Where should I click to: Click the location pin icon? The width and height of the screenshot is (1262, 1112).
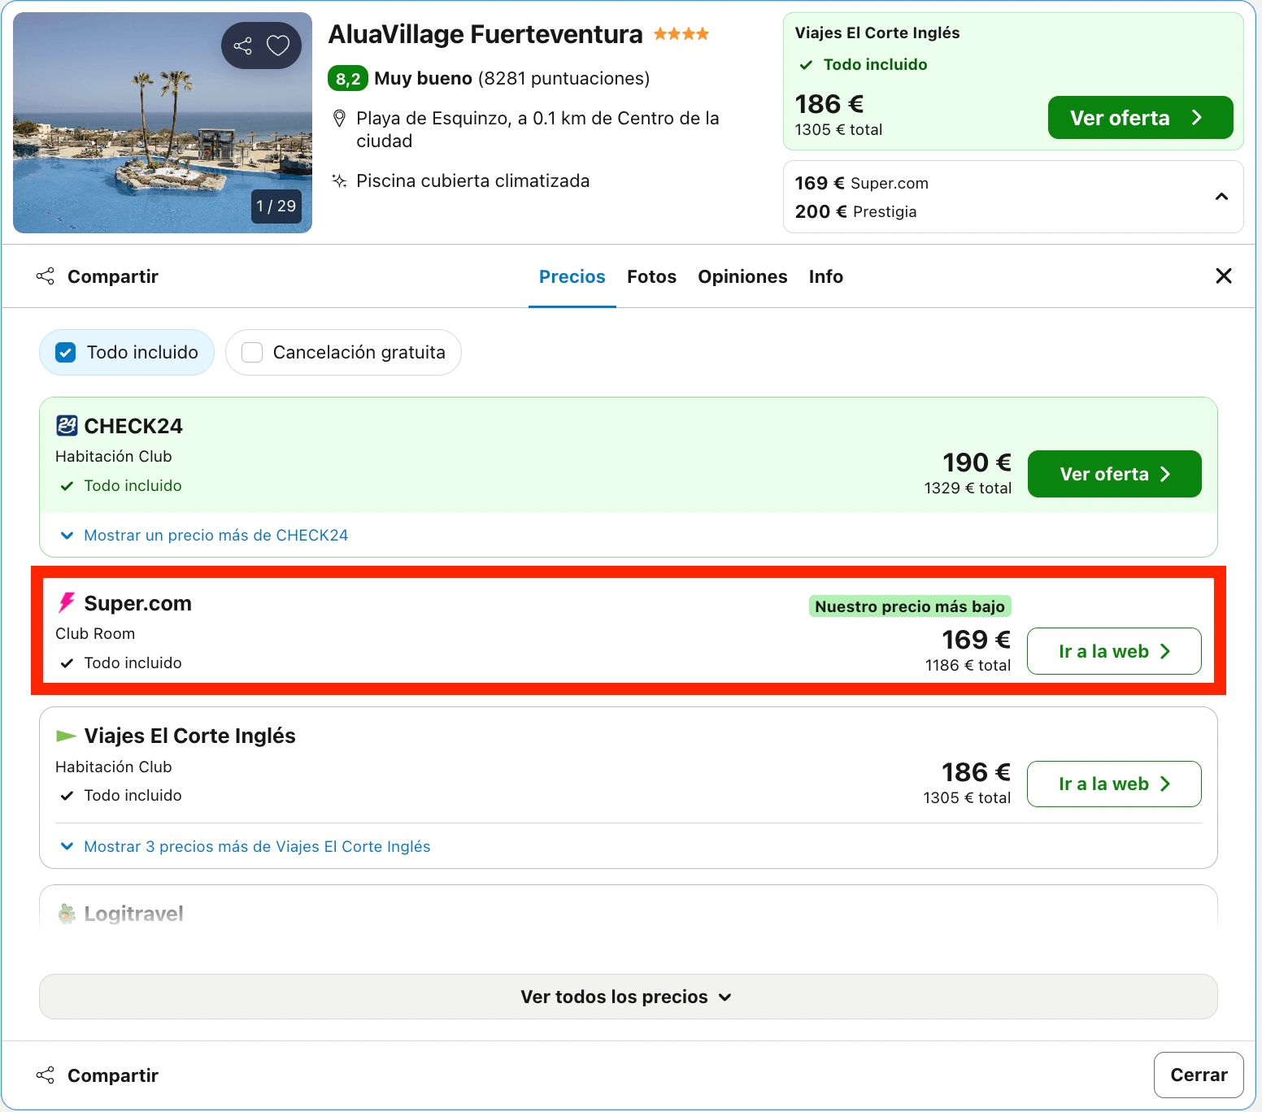coord(340,119)
